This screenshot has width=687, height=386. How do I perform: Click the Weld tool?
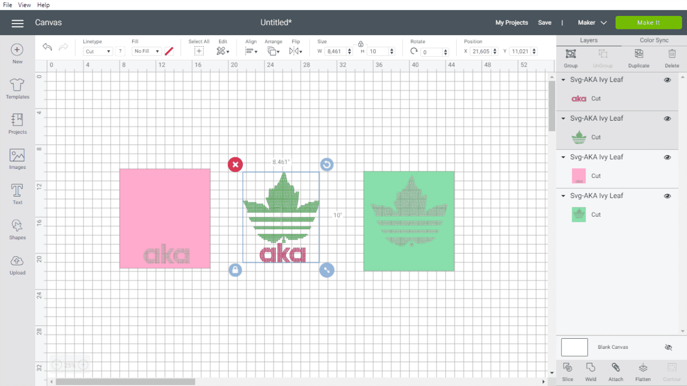[590, 372]
